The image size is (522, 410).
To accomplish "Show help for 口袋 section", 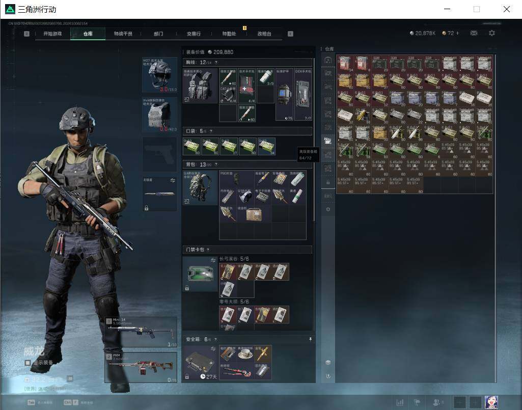I will point(211,131).
